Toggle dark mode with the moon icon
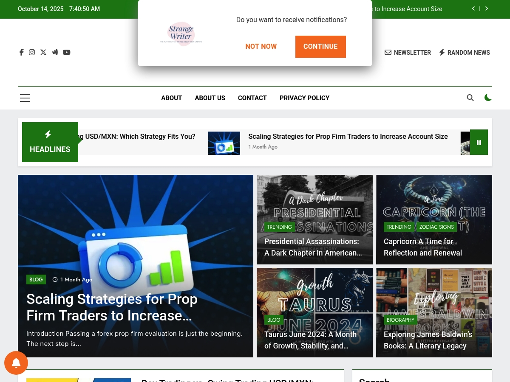510x382 pixels. tap(488, 98)
